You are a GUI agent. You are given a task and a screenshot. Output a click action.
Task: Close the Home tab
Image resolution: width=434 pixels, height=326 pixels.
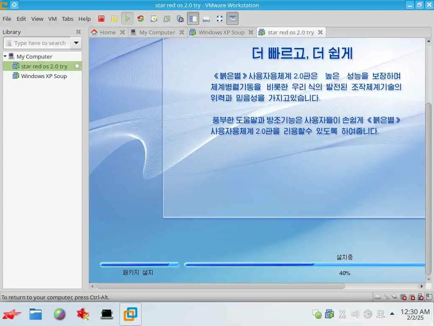click(122, 32)
